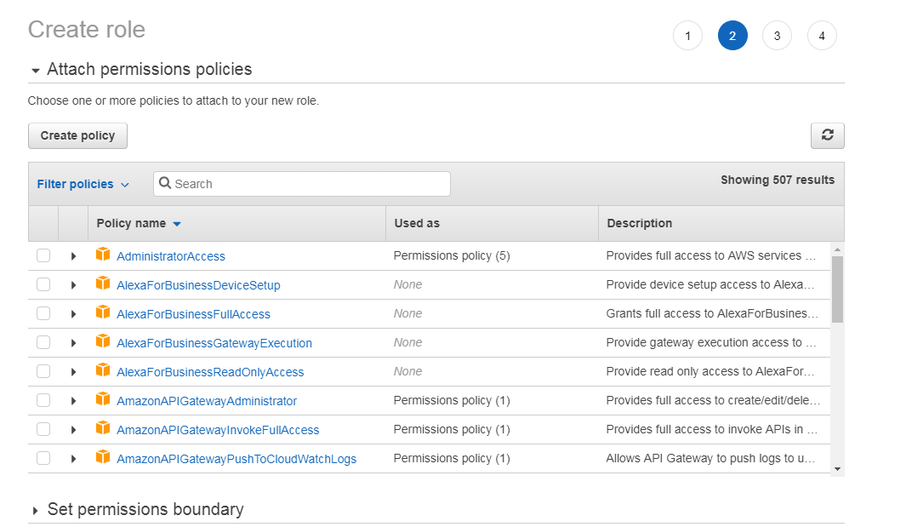Open the AdministratorAccess policy link
906x527 pixels.
point(170,256)
